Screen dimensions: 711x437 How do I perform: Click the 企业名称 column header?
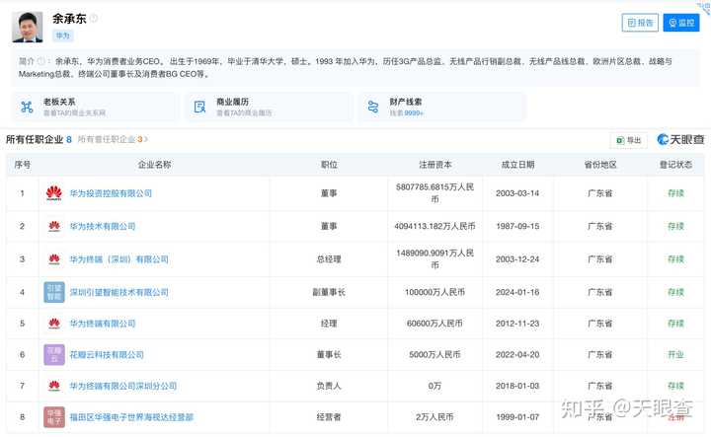(x=155, y=165)
